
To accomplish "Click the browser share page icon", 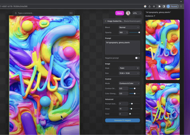I will [x=150, y=6].
